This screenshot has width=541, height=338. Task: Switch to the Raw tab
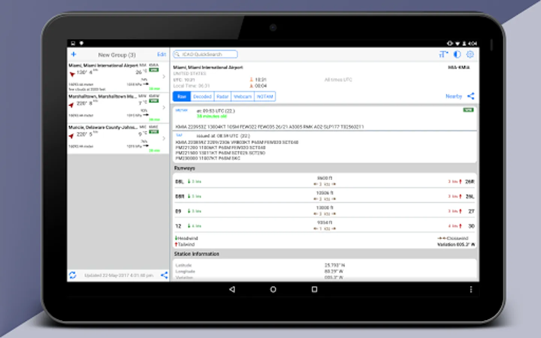coord(182,97)
